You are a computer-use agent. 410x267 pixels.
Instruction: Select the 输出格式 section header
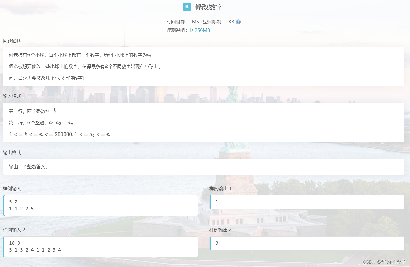(12, 153)
